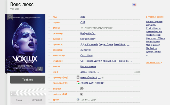Click the USA flag icon
The image size is (170, 105).
pyautogui.click(x=134, y=5)
